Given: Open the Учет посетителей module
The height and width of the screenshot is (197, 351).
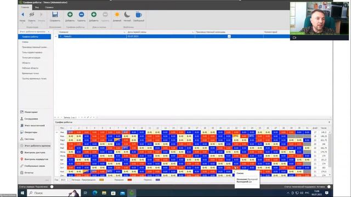Looking at the screenshot, I should 35,125.
